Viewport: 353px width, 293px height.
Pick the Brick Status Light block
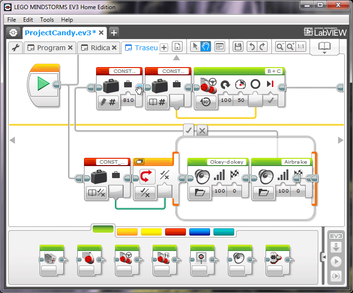coord(278,260)
